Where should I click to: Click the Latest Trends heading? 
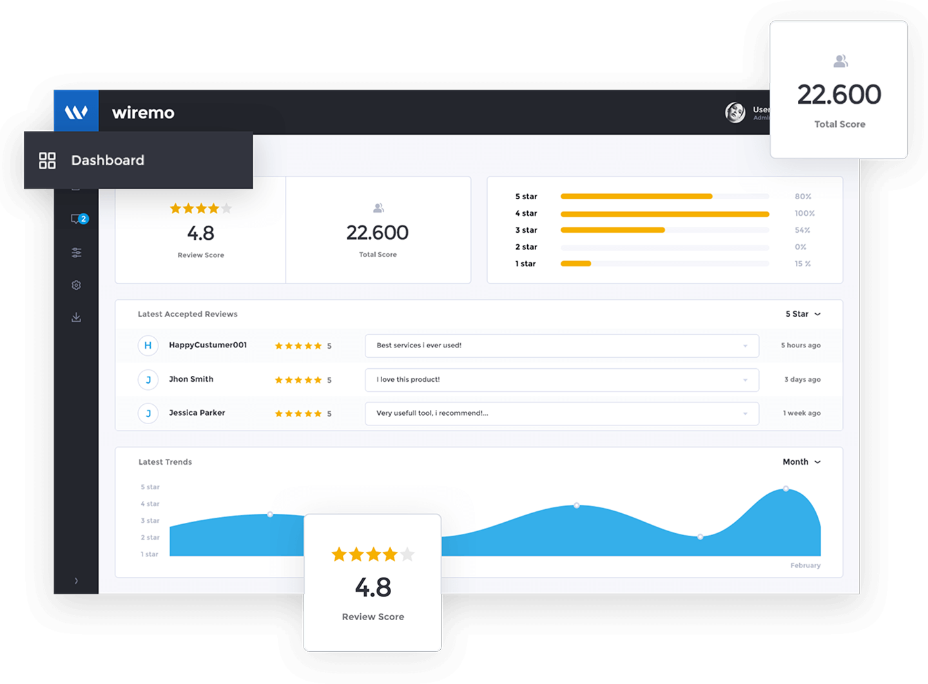point(165,462)
